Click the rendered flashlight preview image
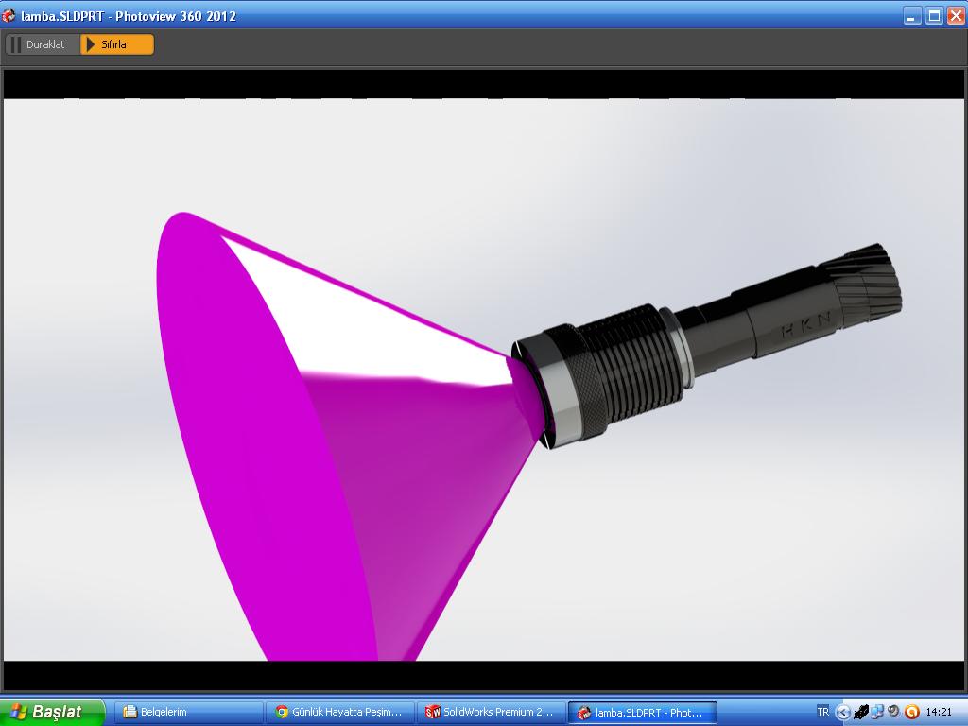The height and width of the screenshot is (726, 968). click(483, 380)
